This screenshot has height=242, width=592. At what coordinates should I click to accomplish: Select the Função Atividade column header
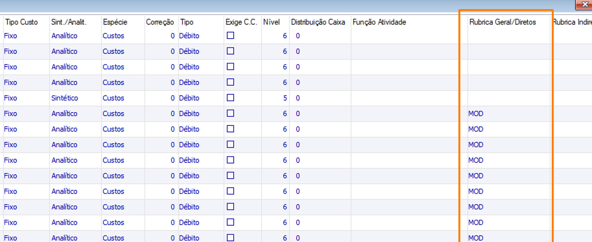(379, 22)
